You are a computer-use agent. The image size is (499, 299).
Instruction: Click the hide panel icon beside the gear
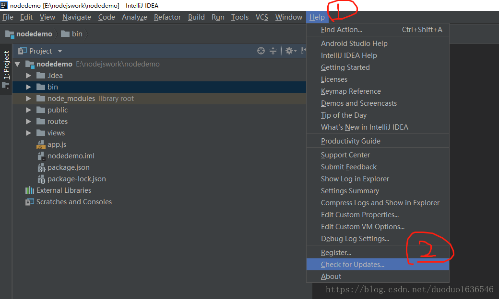[303, 51]
